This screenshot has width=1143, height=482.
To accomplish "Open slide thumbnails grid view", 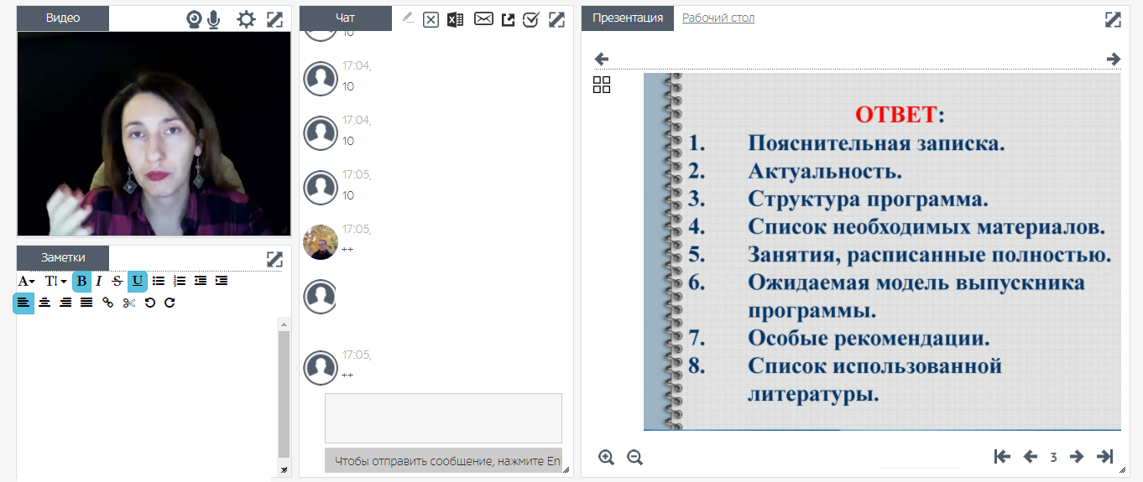I will (602, 85).
